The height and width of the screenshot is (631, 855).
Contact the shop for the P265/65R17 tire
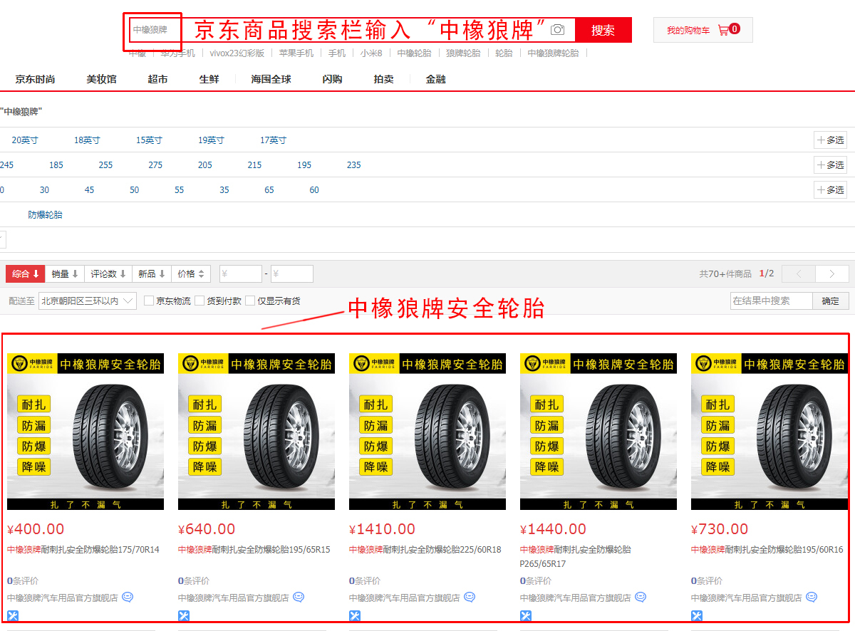tap(641, 598)
